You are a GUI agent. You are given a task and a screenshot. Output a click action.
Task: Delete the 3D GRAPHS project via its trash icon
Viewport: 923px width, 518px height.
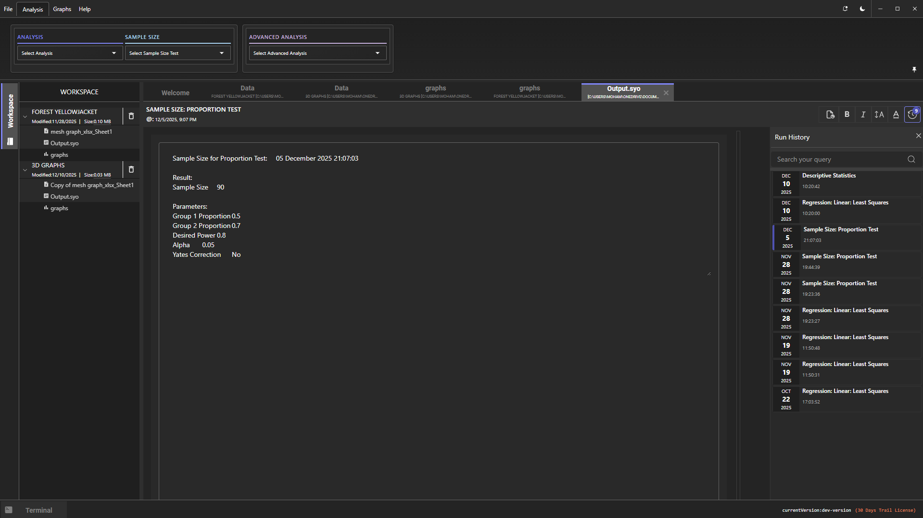click(x=131, y=169)
